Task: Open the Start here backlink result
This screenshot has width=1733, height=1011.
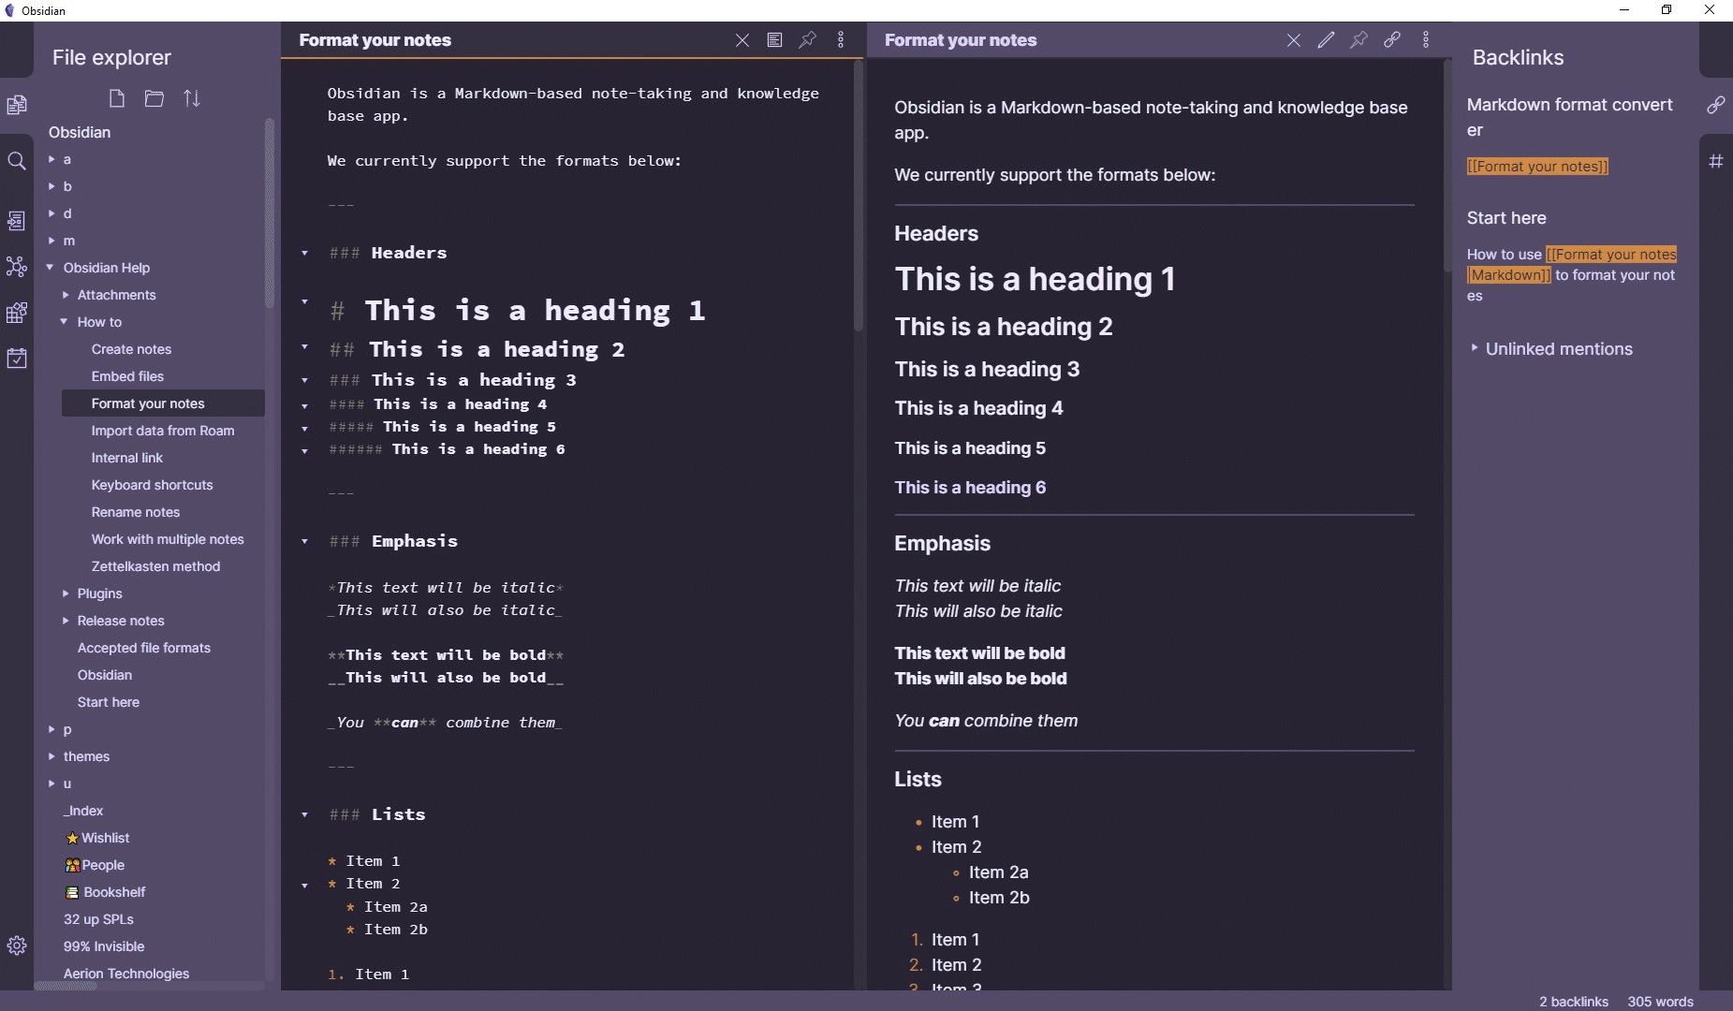Action: coord(1505,218)
